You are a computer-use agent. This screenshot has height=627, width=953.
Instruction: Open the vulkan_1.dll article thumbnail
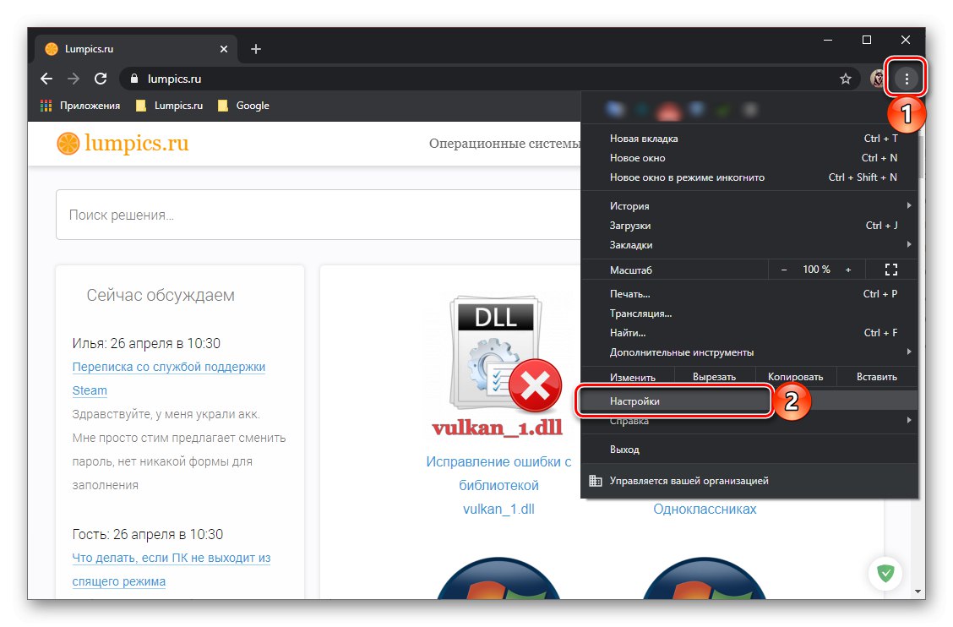click(498, 365)
